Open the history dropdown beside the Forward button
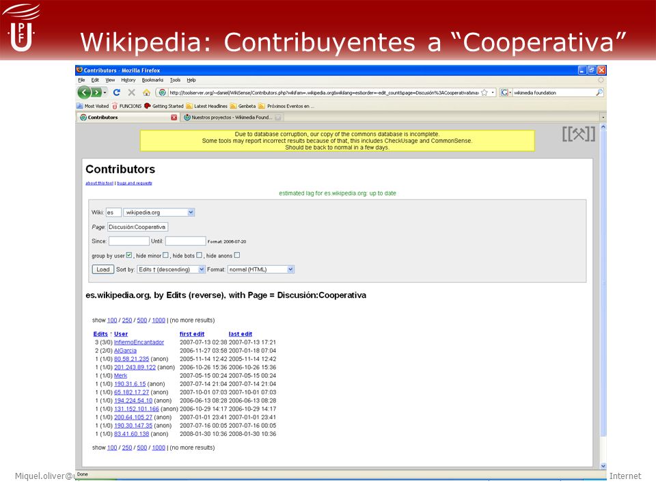The width and height of the screenshot is (656, 492). pos(105,92)
